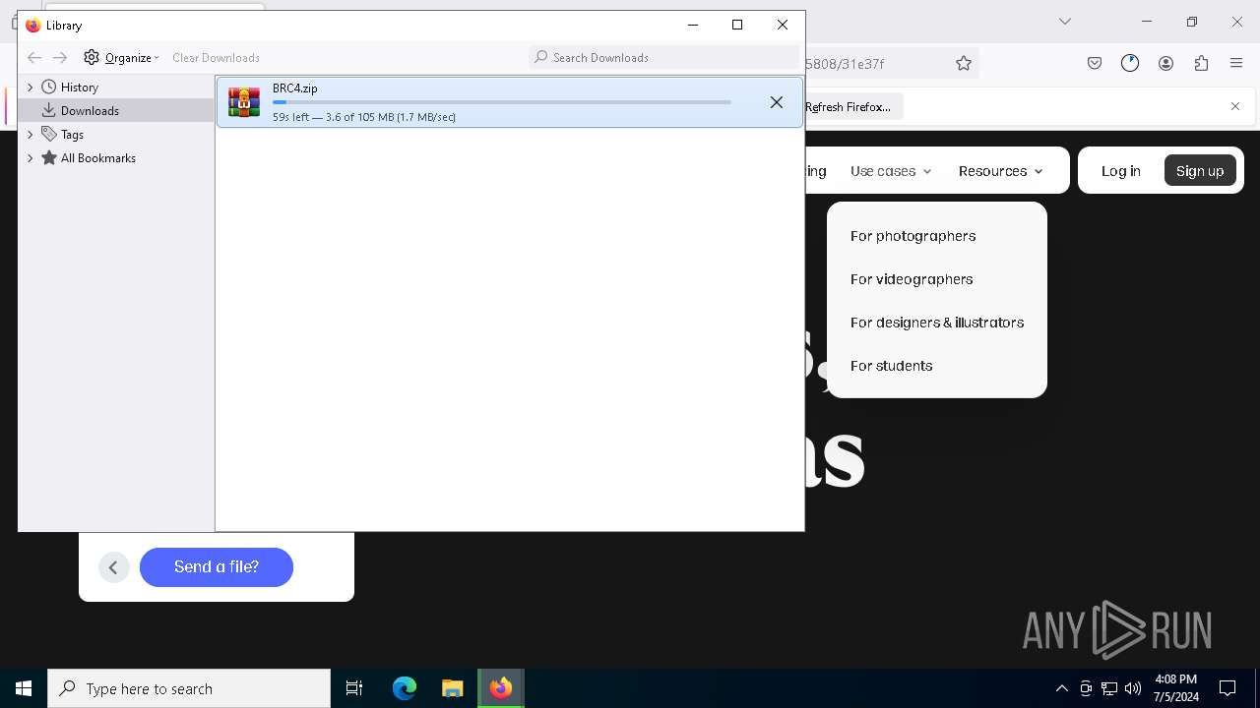Viewport: 1260px width, 708px height.
Task: Cancel the BRC4.zip download
Action: tap(777, 102)
